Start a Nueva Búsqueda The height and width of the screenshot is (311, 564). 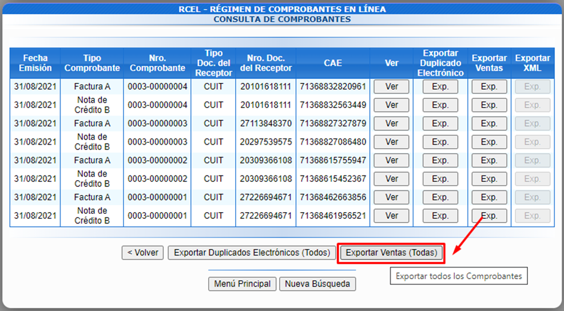[x=317, y=284]
